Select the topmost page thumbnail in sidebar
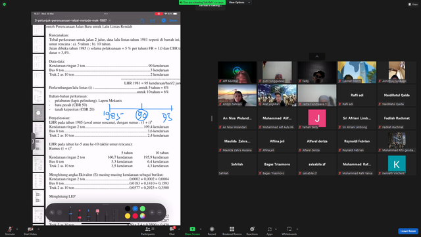The width and height of the screenshot is (421, 237). coord(38,30)
